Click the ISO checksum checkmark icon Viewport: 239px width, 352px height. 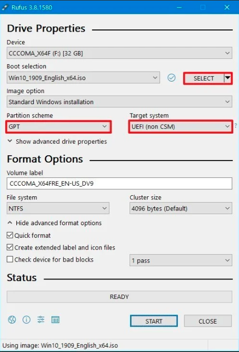click(x=172, y=78)
